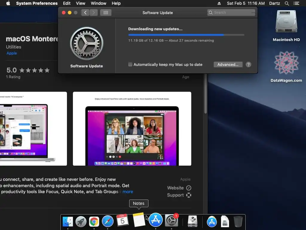Image resolution: width=306 pixels, height=230 pixels.
Task: Open the System Preferences menu
Action: pyautogui.click(x=37, y=3)
